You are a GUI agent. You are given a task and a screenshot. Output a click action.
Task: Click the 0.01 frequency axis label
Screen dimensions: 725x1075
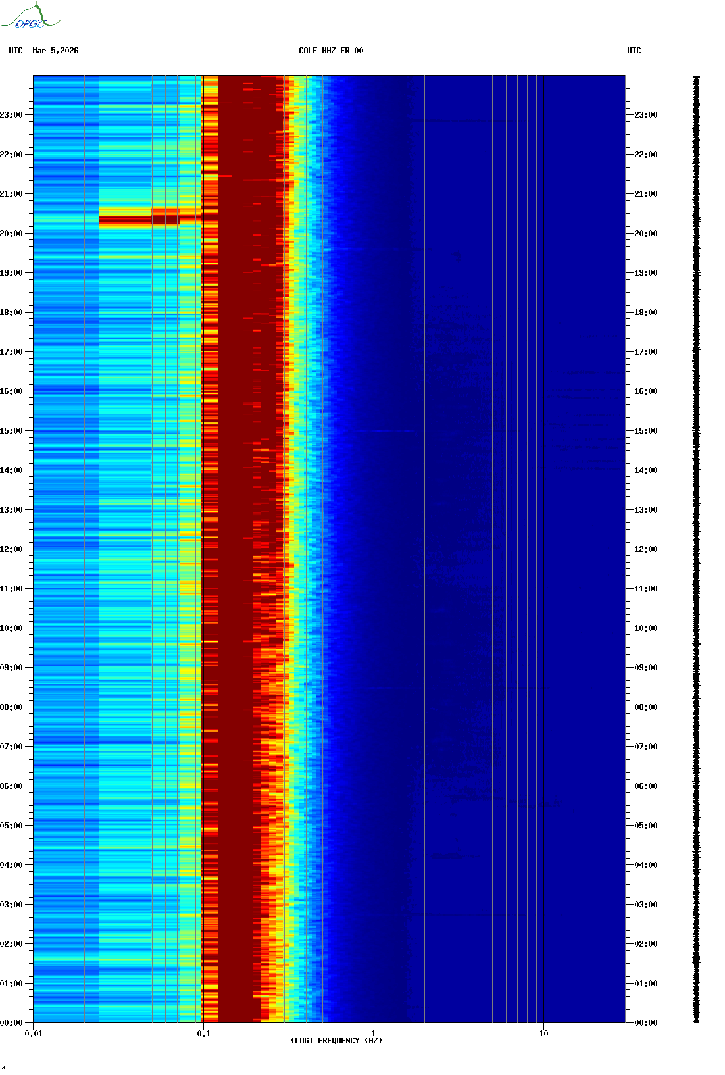[34, 1034]
